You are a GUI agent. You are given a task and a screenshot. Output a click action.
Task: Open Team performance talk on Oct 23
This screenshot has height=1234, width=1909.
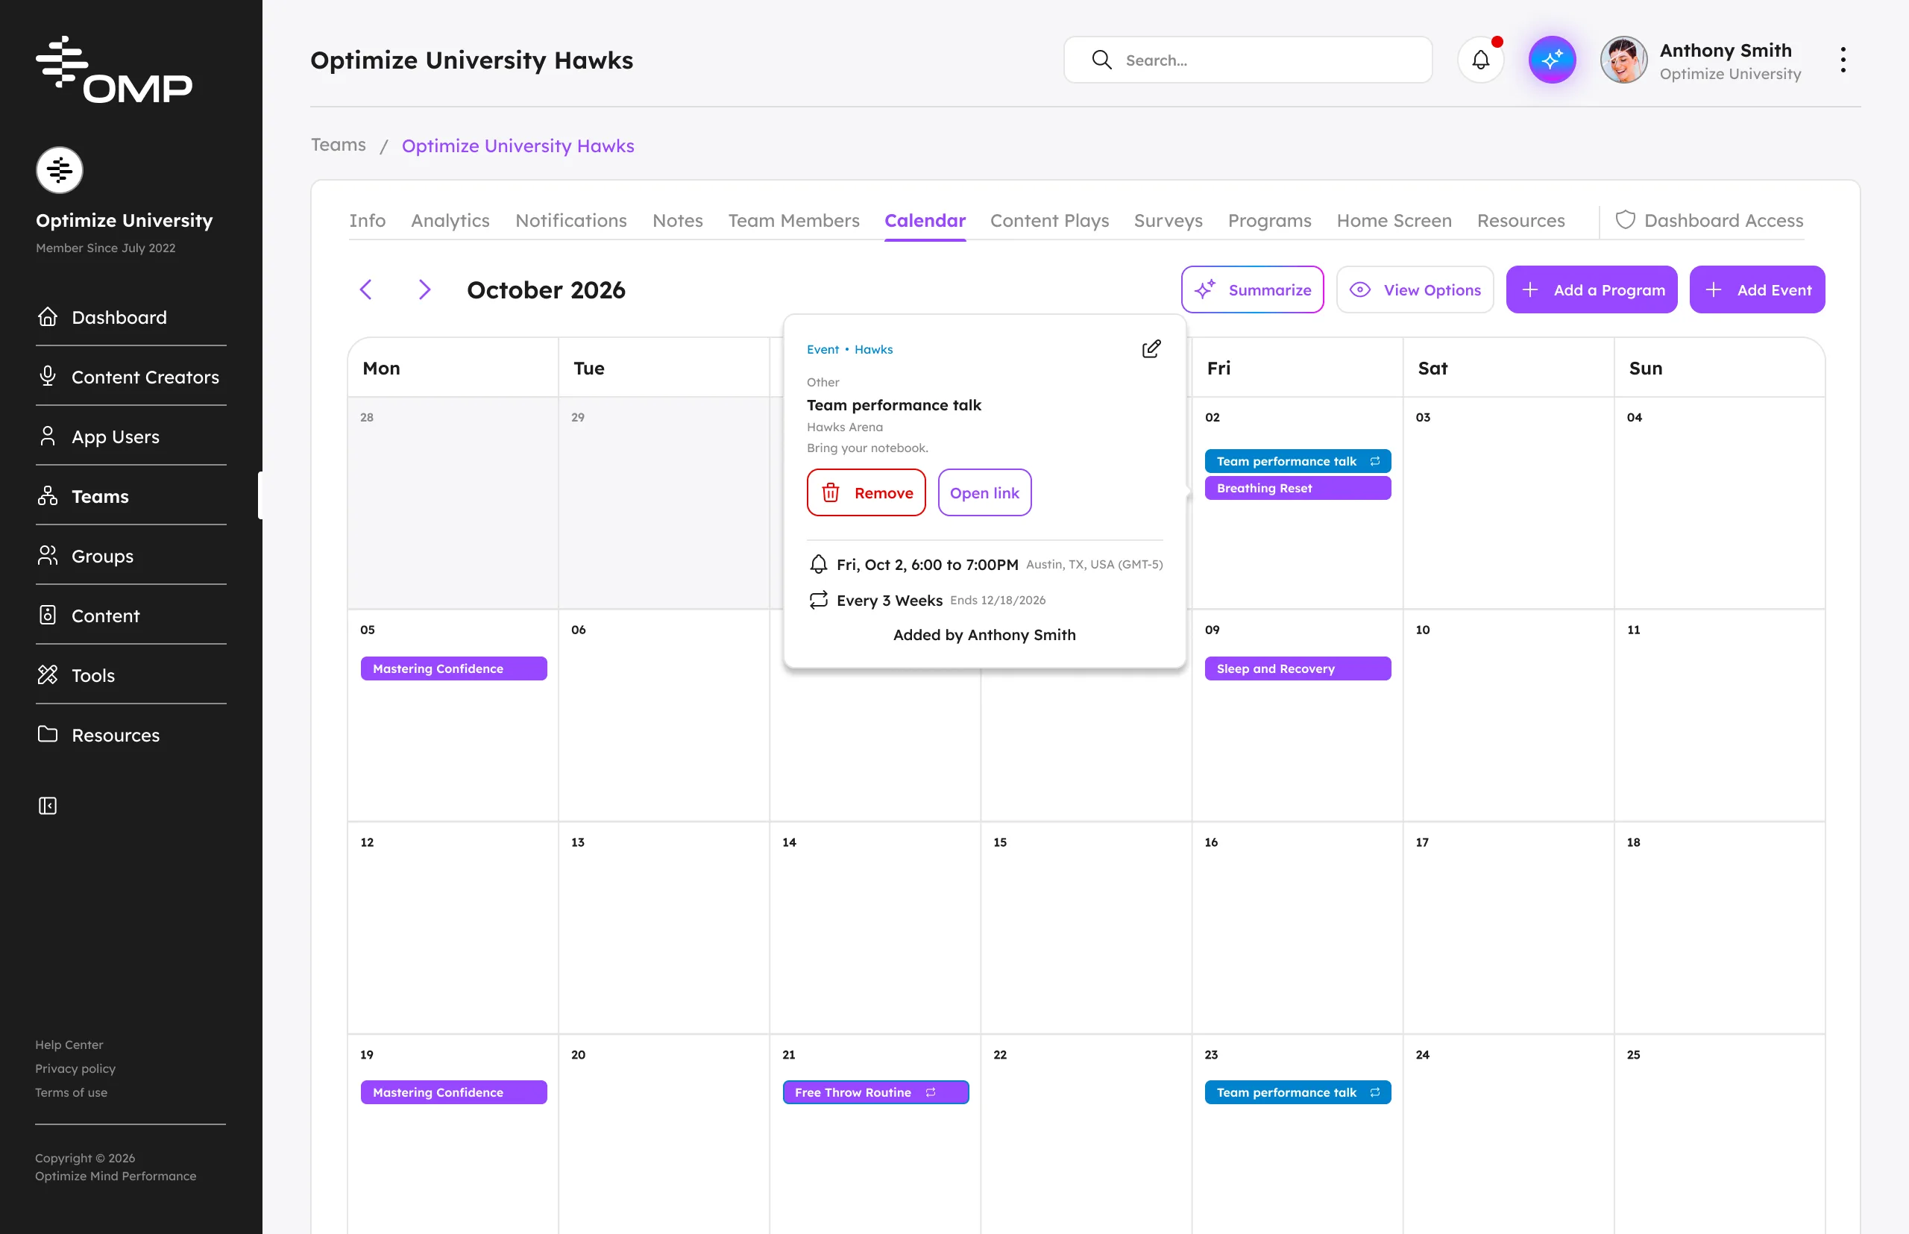pos(1298,1092)
